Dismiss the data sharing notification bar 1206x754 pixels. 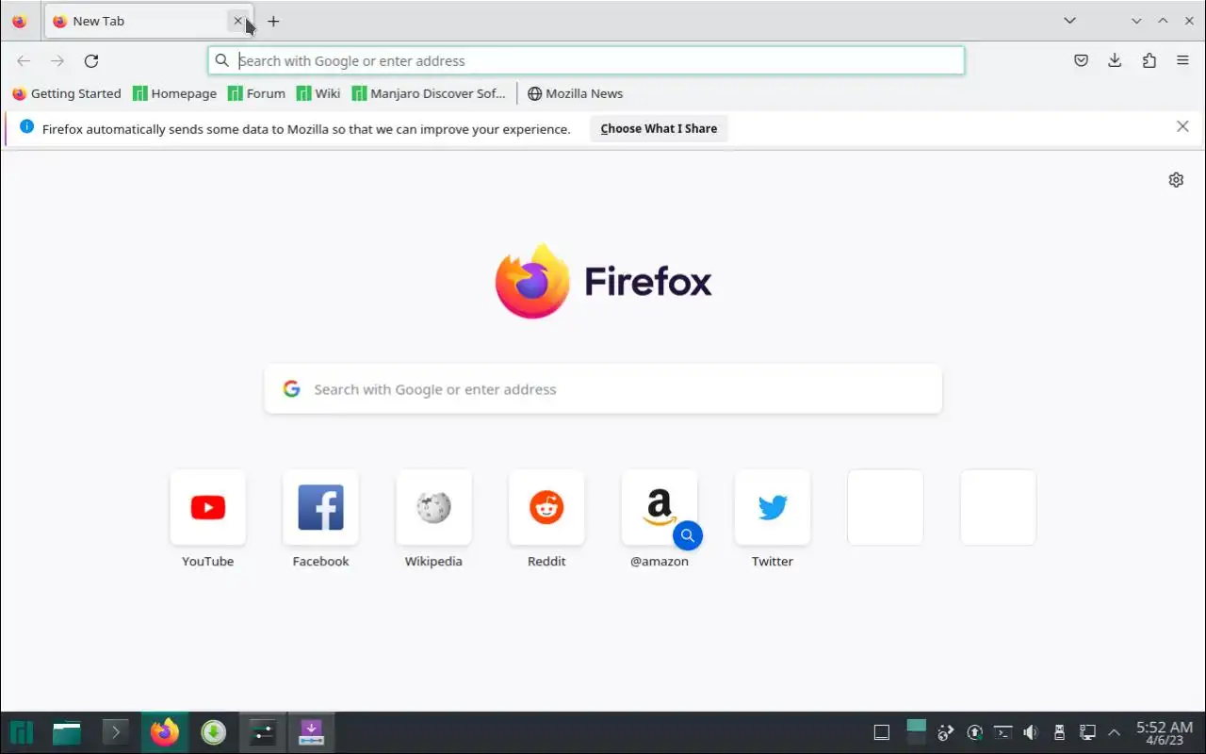1182,126
